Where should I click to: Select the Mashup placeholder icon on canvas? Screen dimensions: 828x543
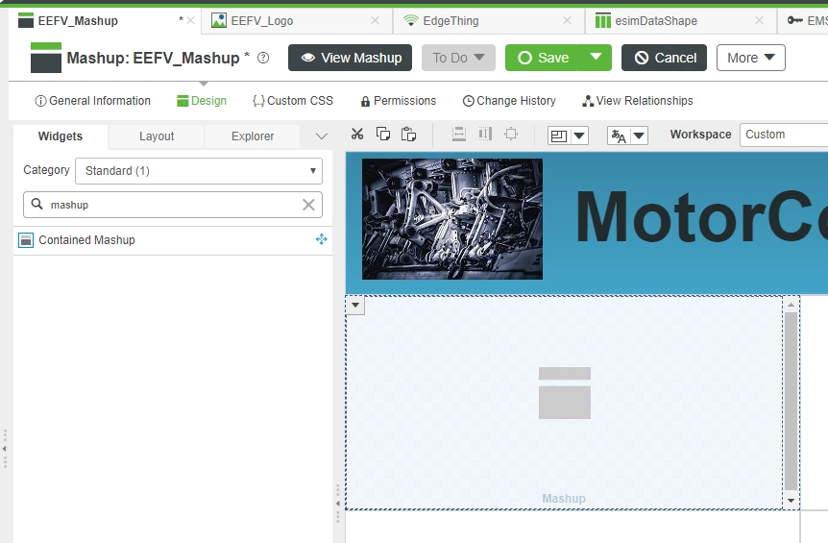click(565, 393)
